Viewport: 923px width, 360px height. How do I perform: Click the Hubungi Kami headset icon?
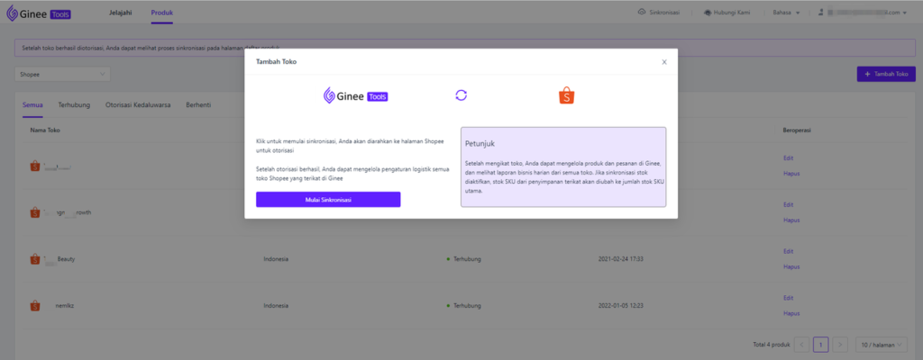[708, 13]
